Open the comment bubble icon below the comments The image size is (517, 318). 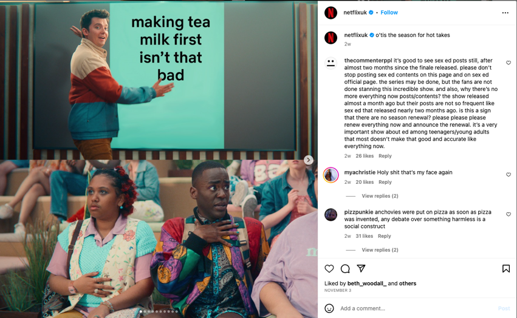click(x=345, y=269)
